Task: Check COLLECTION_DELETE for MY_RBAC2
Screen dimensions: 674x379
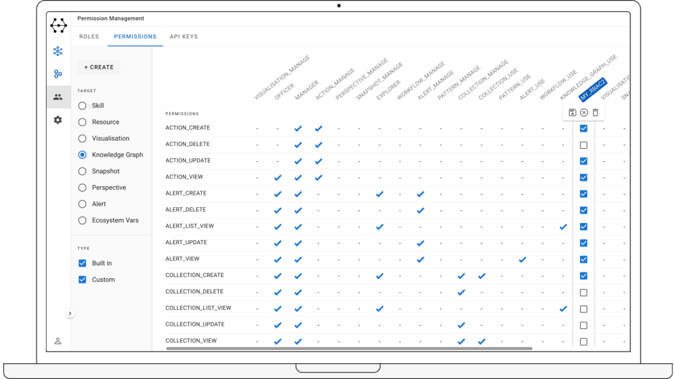Action: pyautogui.click(x=583, y=293)
